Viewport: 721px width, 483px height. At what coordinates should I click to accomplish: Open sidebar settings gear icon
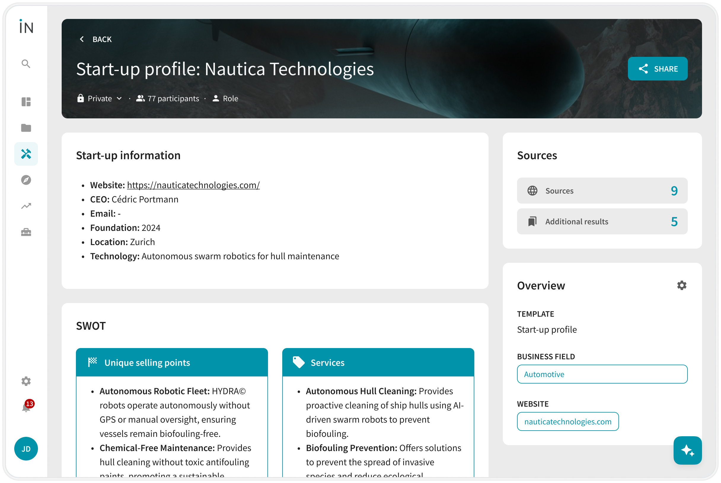[26, 381]
